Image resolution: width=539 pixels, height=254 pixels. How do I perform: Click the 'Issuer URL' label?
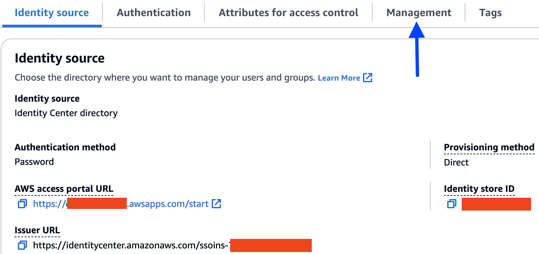click(x=37, y=230)
